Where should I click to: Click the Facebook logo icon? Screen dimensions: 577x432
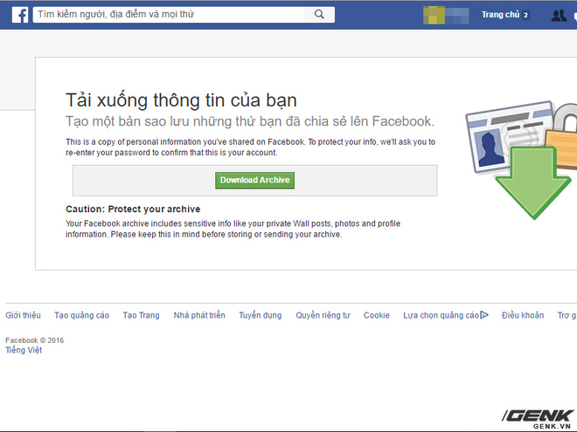[x=20, y=15]
